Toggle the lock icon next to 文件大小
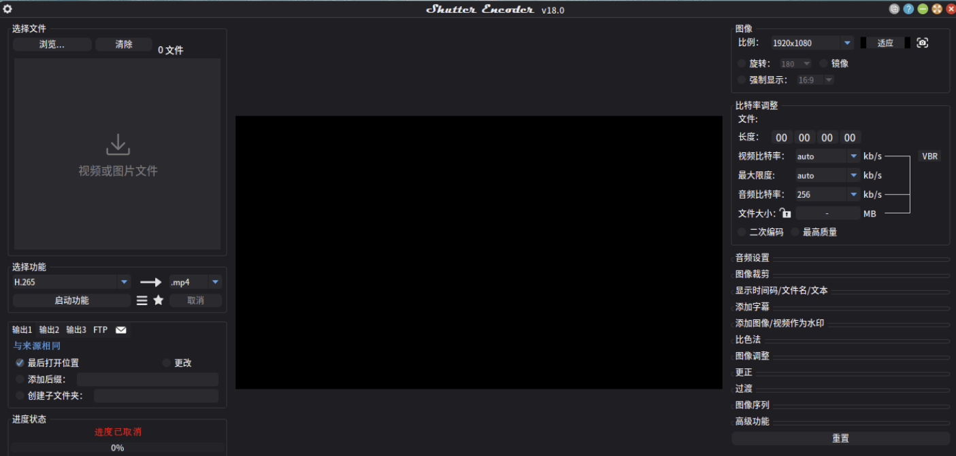The width and height of the screenshot is (956, 456). (785, 213)
